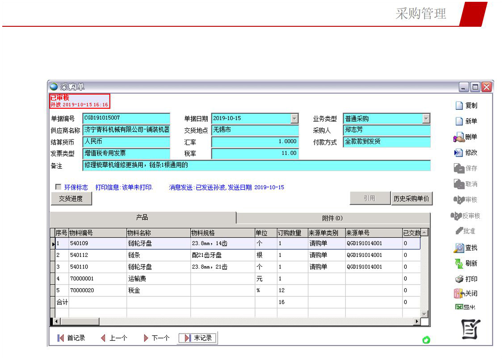The width and height of the screenshot is (504, 360).
Task: Click the 备注 remarks input field
Action: 256,166
